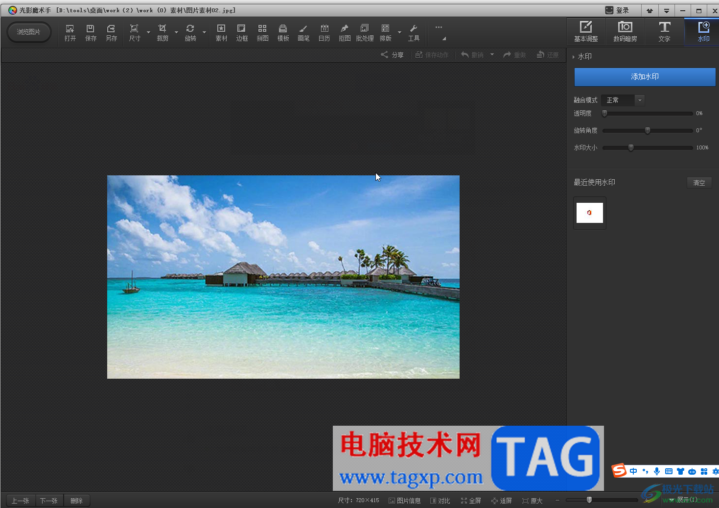Open 批处理 (Batch processing)
The height and width of the screenshot is (508, 719).
click(x=365, y=33)
